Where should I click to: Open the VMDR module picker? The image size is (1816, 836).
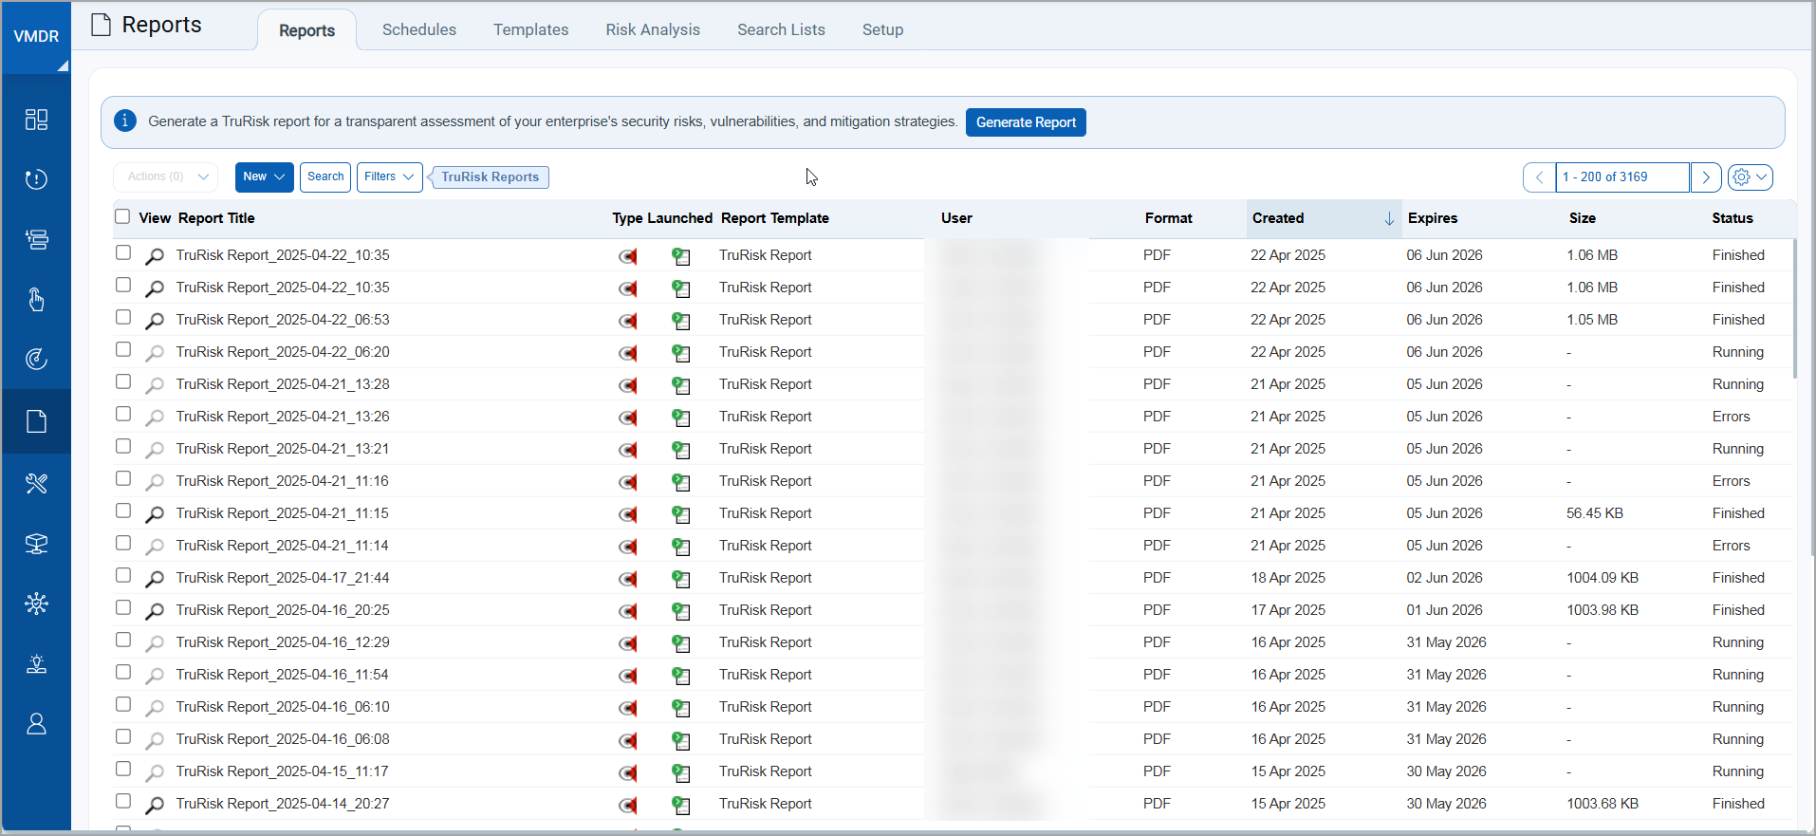click(36, 37)
